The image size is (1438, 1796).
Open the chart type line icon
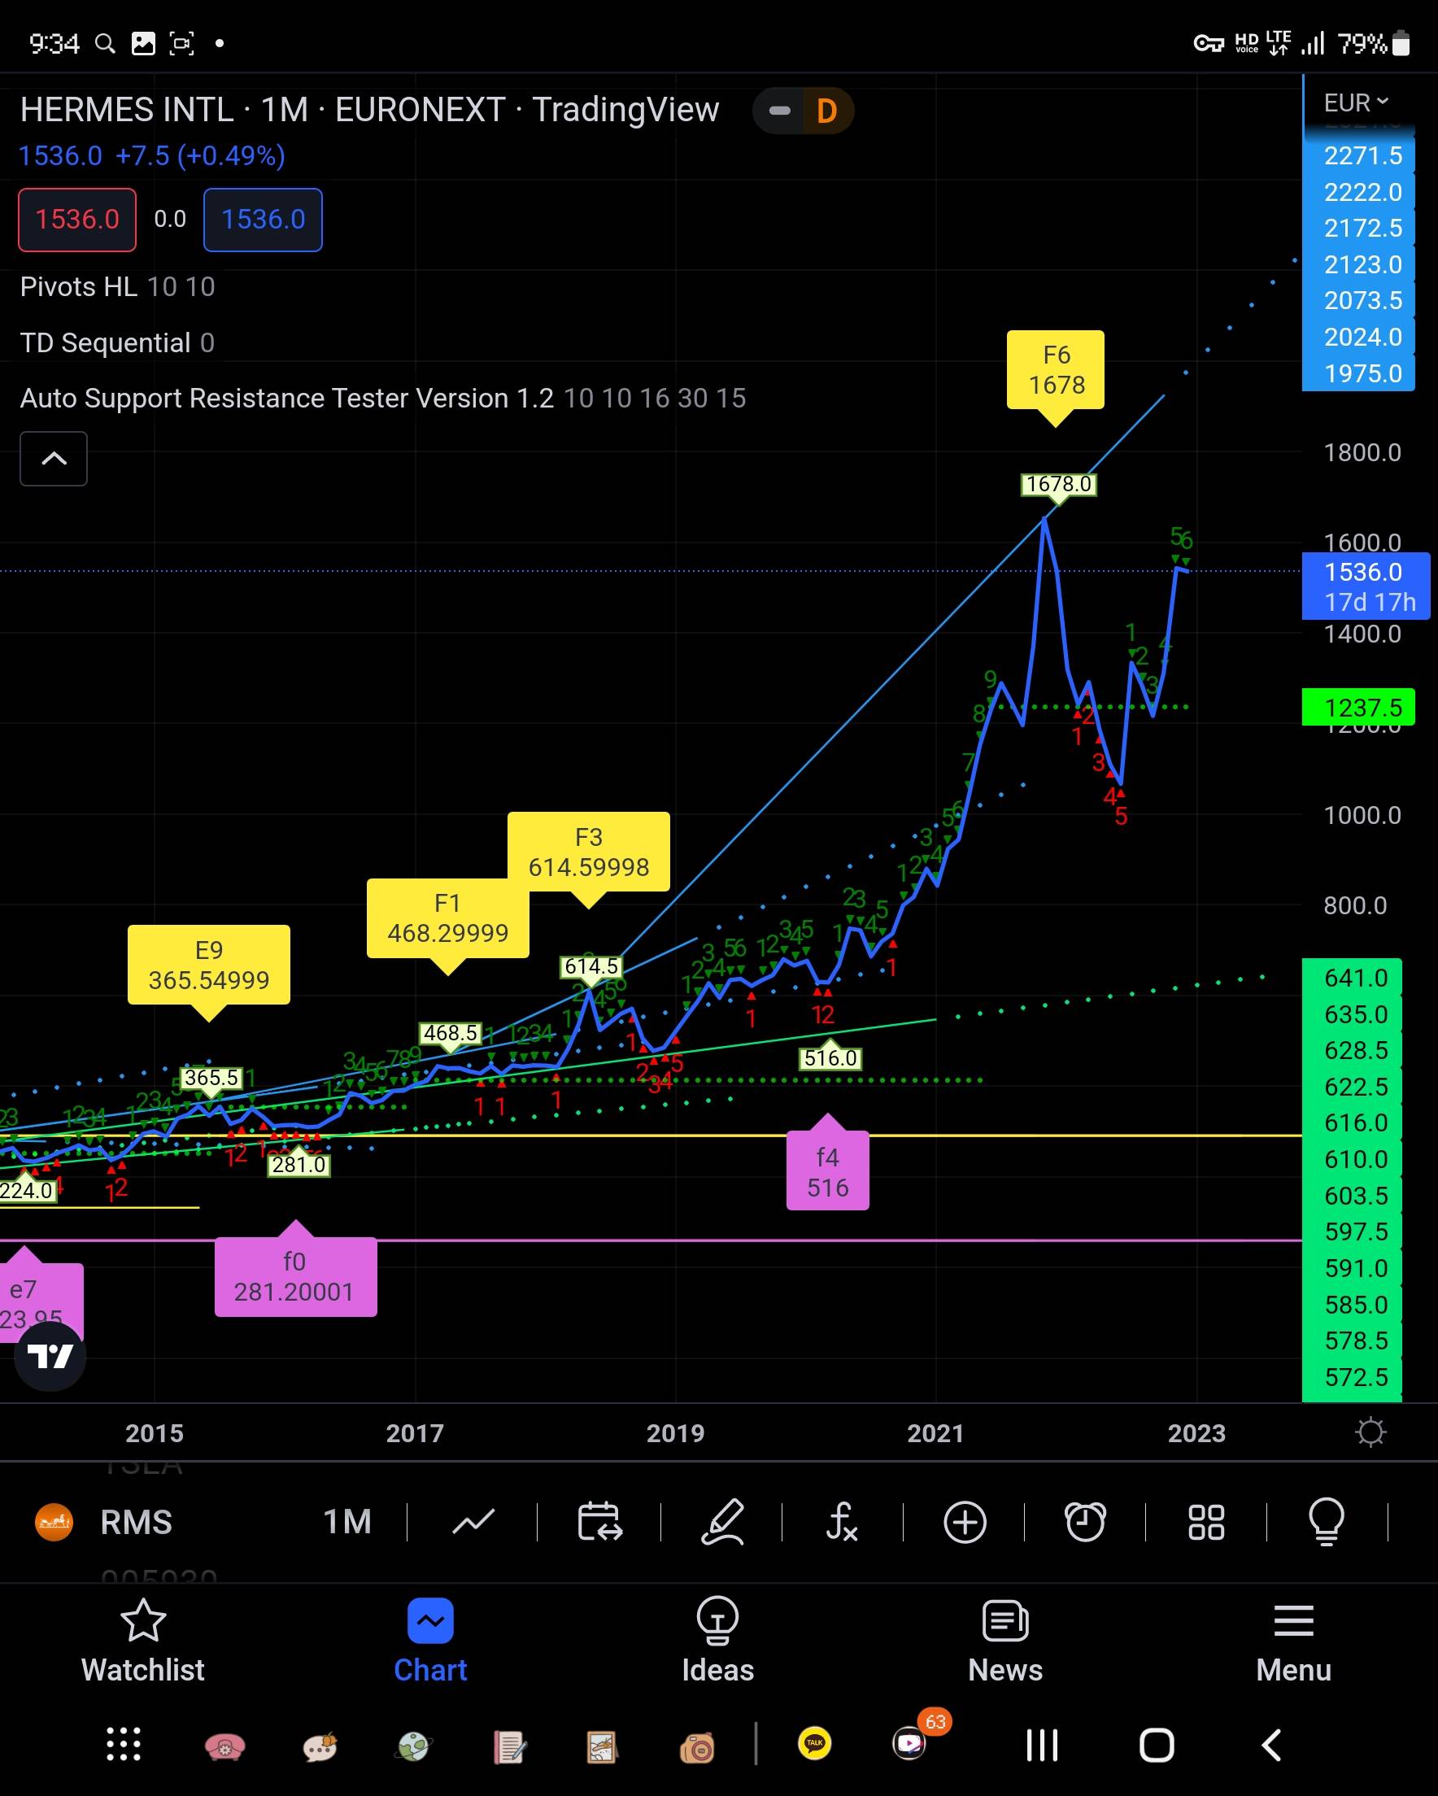pos(473,1522)
